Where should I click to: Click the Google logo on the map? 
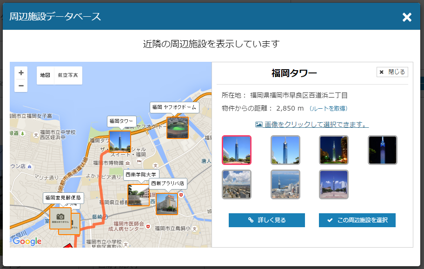(27, 241)
